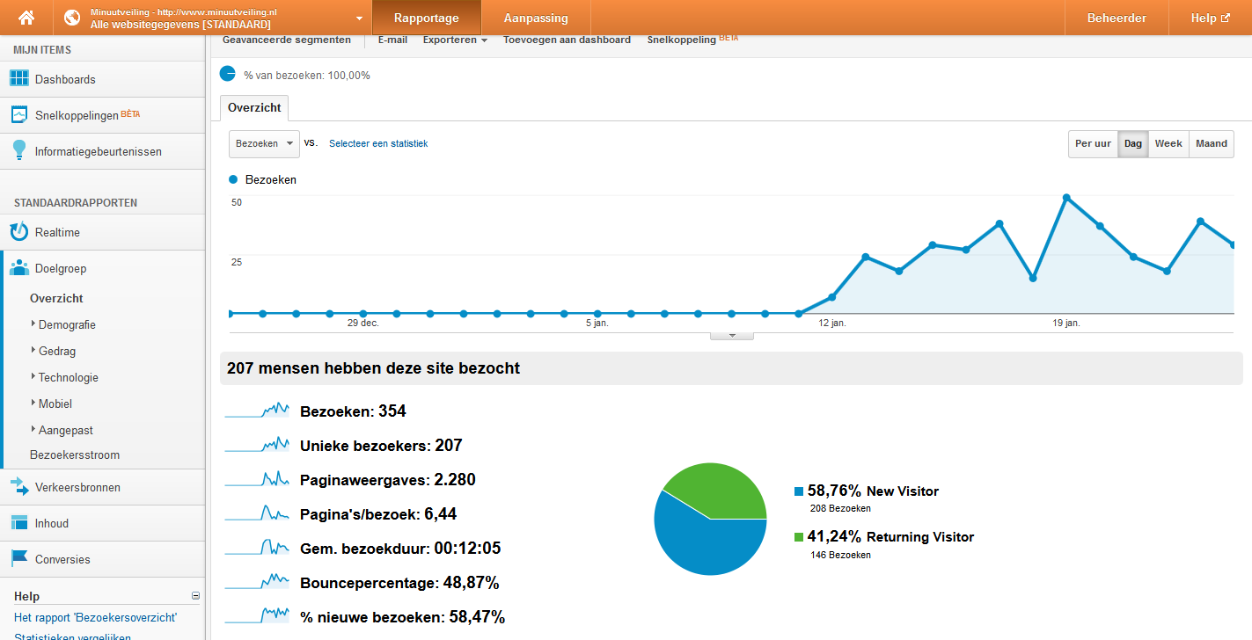Click the Realtime sidebar label
The width and height of the screenshot is (1252, 640).
tap(57, 232)
